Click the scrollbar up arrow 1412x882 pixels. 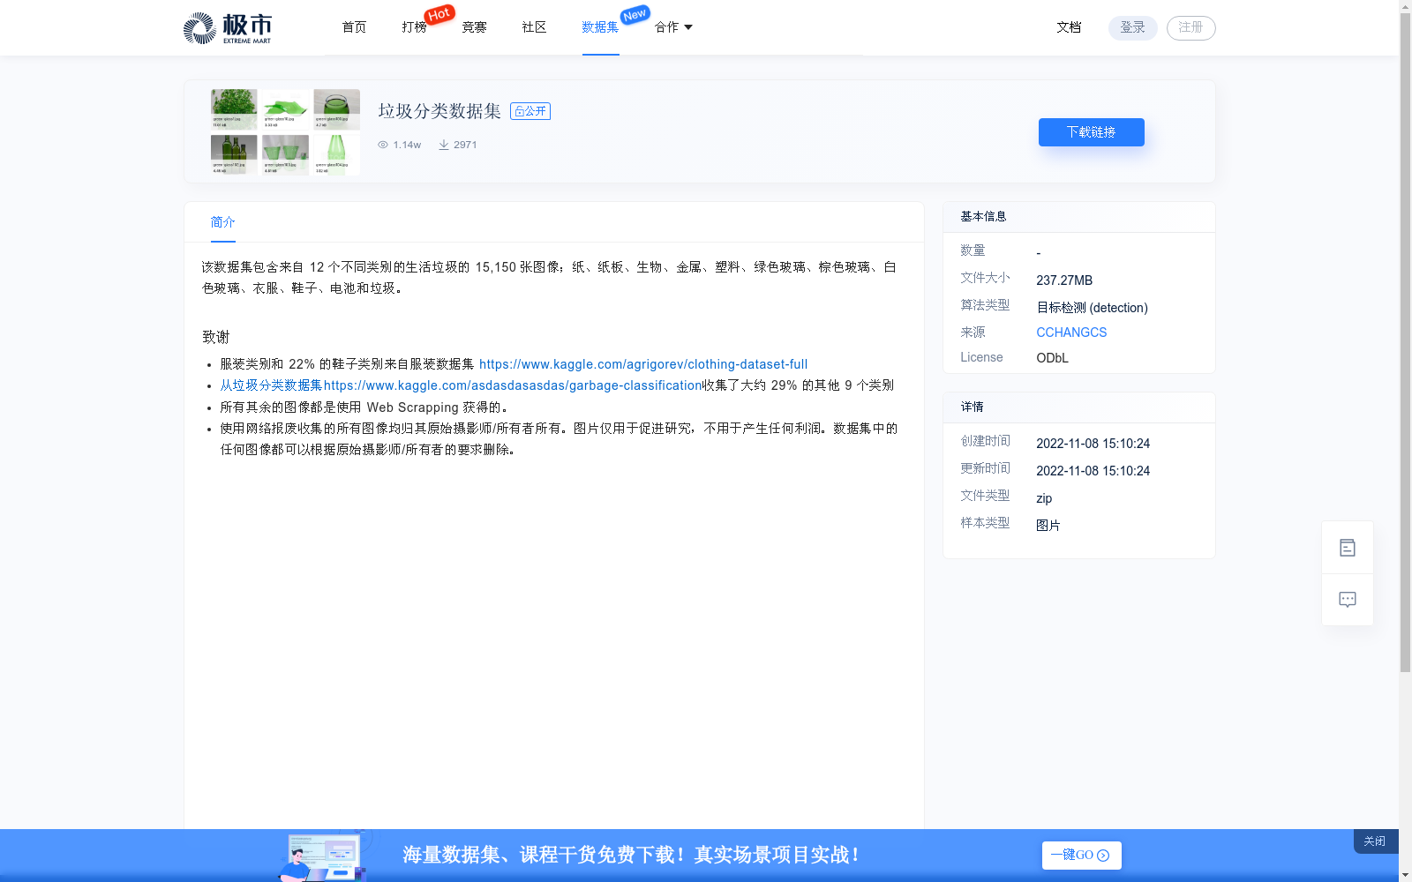[x=1405, y=6]
